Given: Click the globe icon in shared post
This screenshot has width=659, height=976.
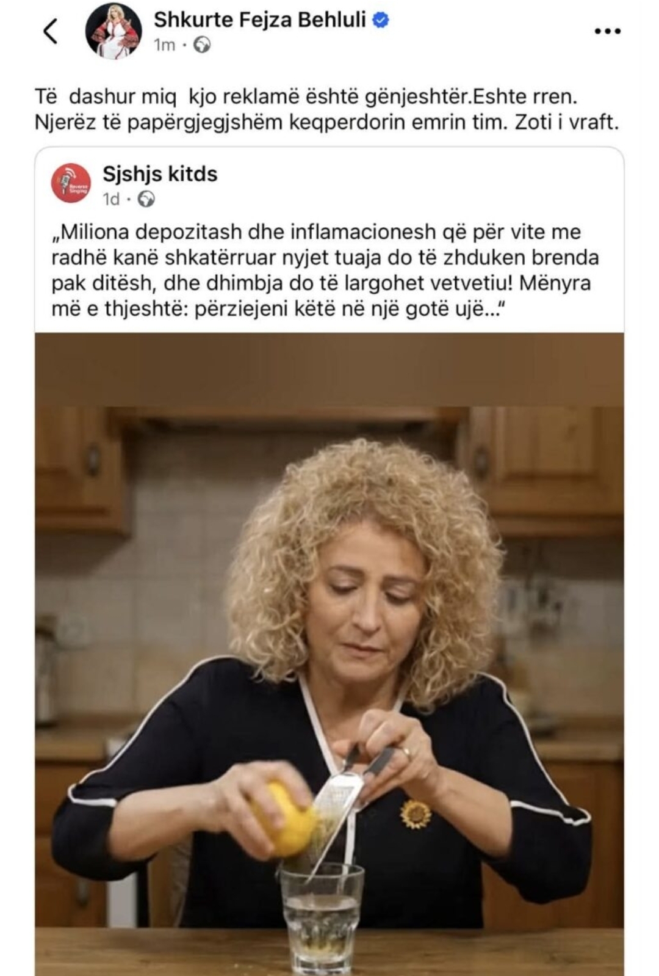Looking at the screenshot, I should [146, 199].
